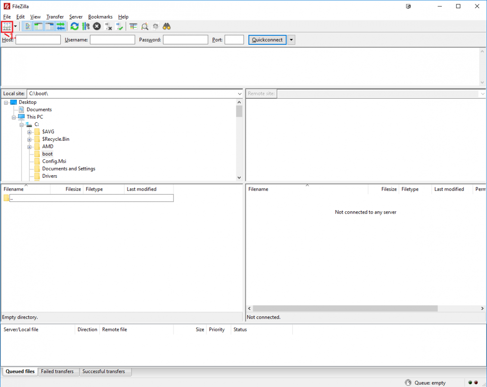Click the Disconnect from server icon
The height and width of the screenshot is (387, 487).
(x=109, y=26)
